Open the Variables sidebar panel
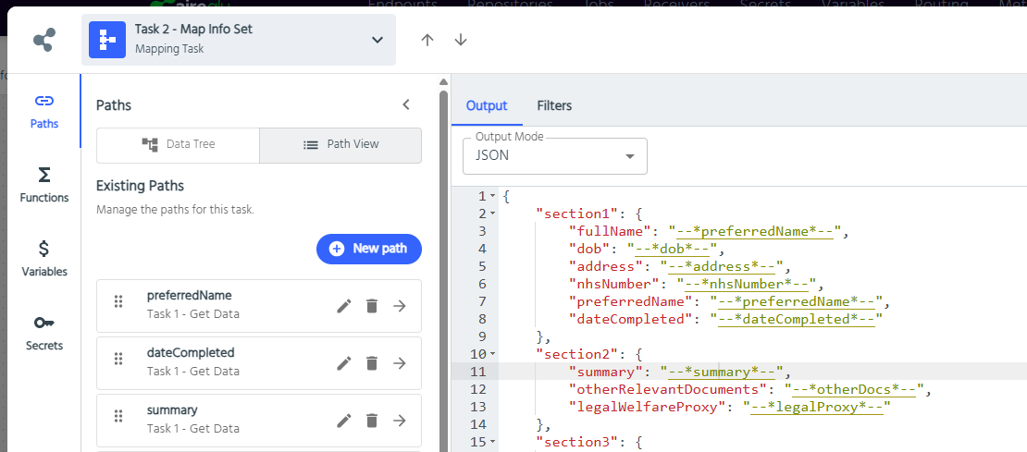This screenshot has width=1027, height=452. (x=43, y=259)
